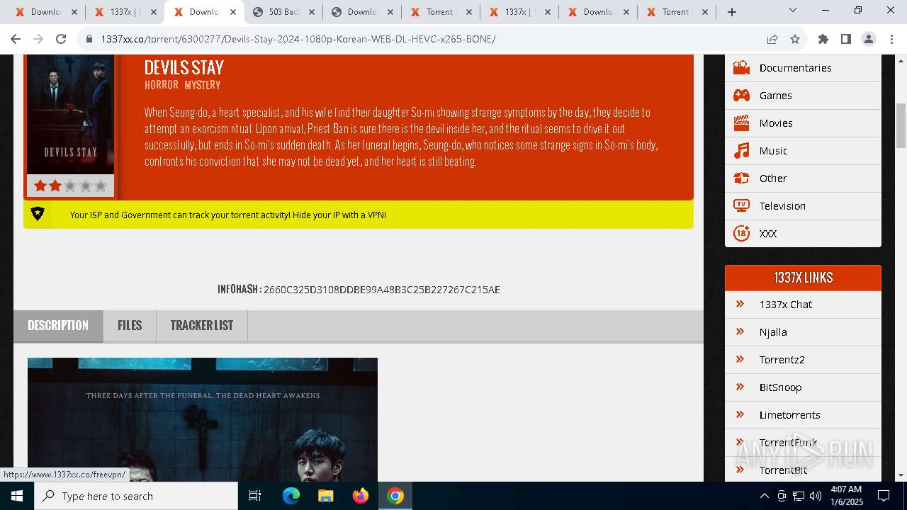Open the Movies clapperboard icon

click(741, 123)
